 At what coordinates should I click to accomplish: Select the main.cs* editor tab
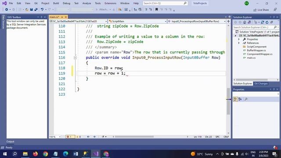(x=54, y=17)
